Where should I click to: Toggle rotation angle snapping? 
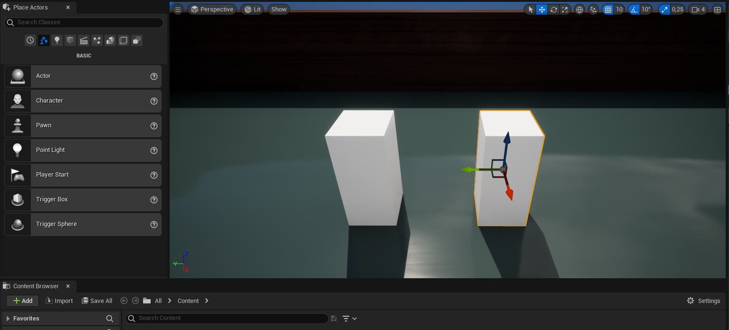tap(633, 9)
